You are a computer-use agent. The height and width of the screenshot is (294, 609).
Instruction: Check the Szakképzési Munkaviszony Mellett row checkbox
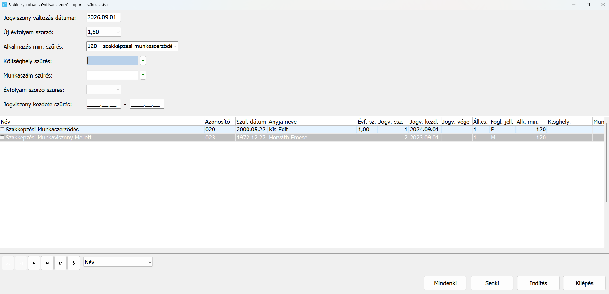pos(3,138)
